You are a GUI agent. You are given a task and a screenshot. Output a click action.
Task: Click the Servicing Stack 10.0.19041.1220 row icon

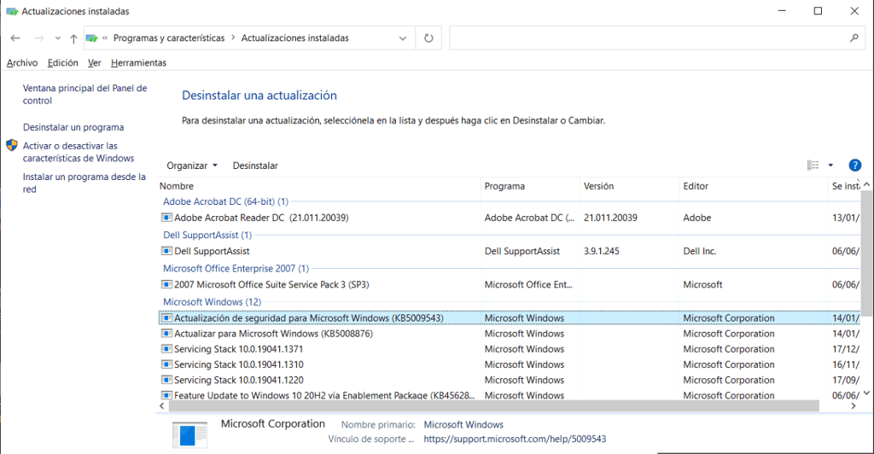tap(166, 380)
